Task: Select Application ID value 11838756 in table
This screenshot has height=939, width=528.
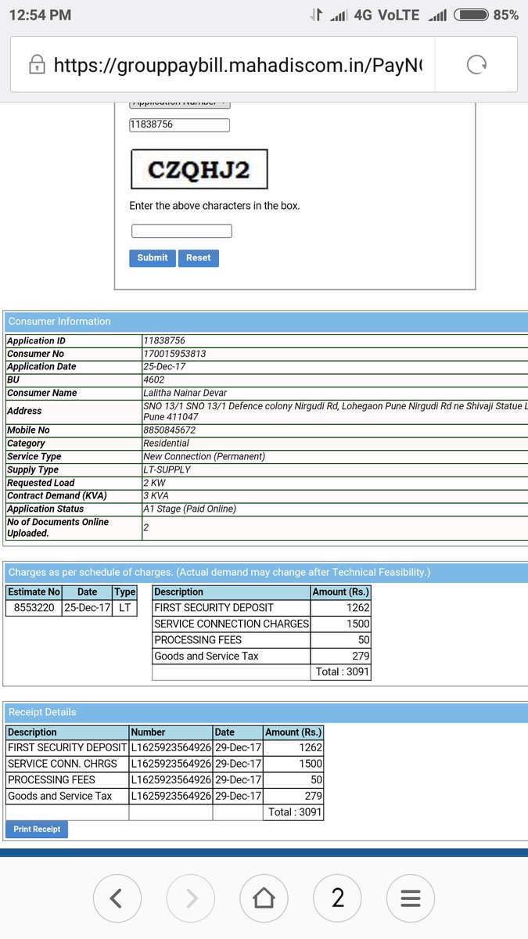Action: [x=164, y=341]
